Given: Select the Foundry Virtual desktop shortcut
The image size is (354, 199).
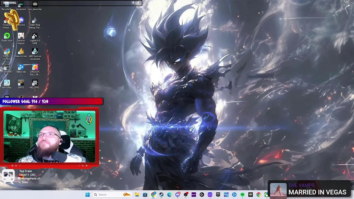Looking at the screenshot, I should click(x=7, y=23).
